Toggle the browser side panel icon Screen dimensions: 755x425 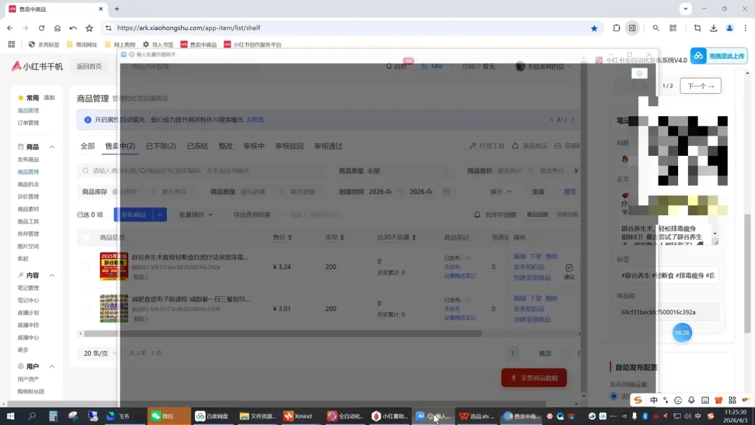632,28
